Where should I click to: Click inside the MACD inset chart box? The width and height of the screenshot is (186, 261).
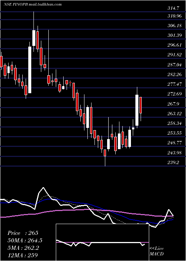coord(102,242)
